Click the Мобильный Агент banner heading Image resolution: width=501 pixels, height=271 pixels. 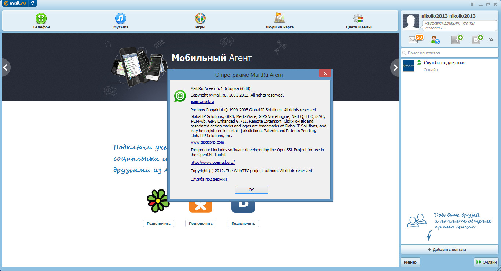click(212, 58)
